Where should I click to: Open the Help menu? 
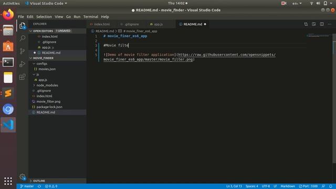pyautogui.click(x=105, y=17)
